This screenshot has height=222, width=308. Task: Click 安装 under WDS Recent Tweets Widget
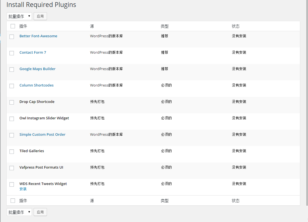(x=23, y=189)
